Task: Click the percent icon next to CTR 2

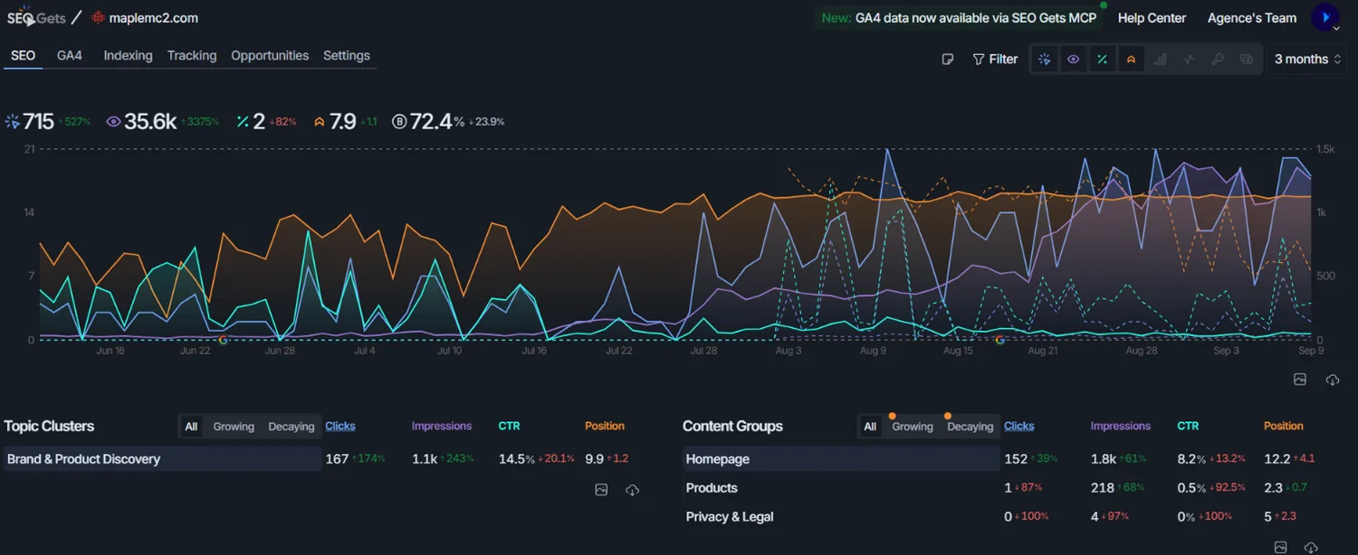Action: tap(243, 121)
